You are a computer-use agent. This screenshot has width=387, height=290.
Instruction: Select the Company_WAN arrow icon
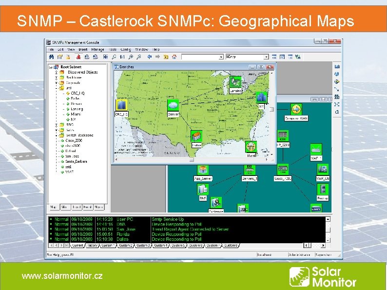pos(296,109)
